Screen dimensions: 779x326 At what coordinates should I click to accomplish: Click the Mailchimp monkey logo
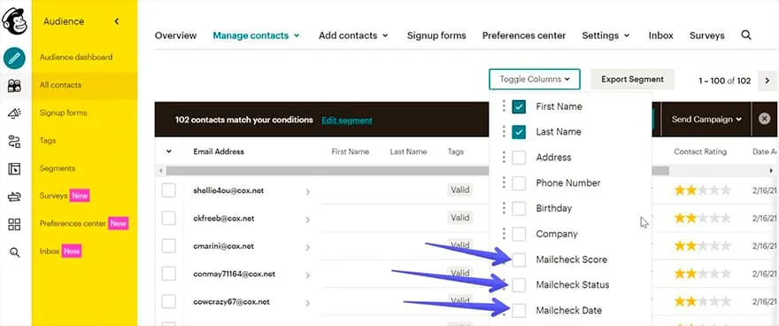click(x=14, y=21)
